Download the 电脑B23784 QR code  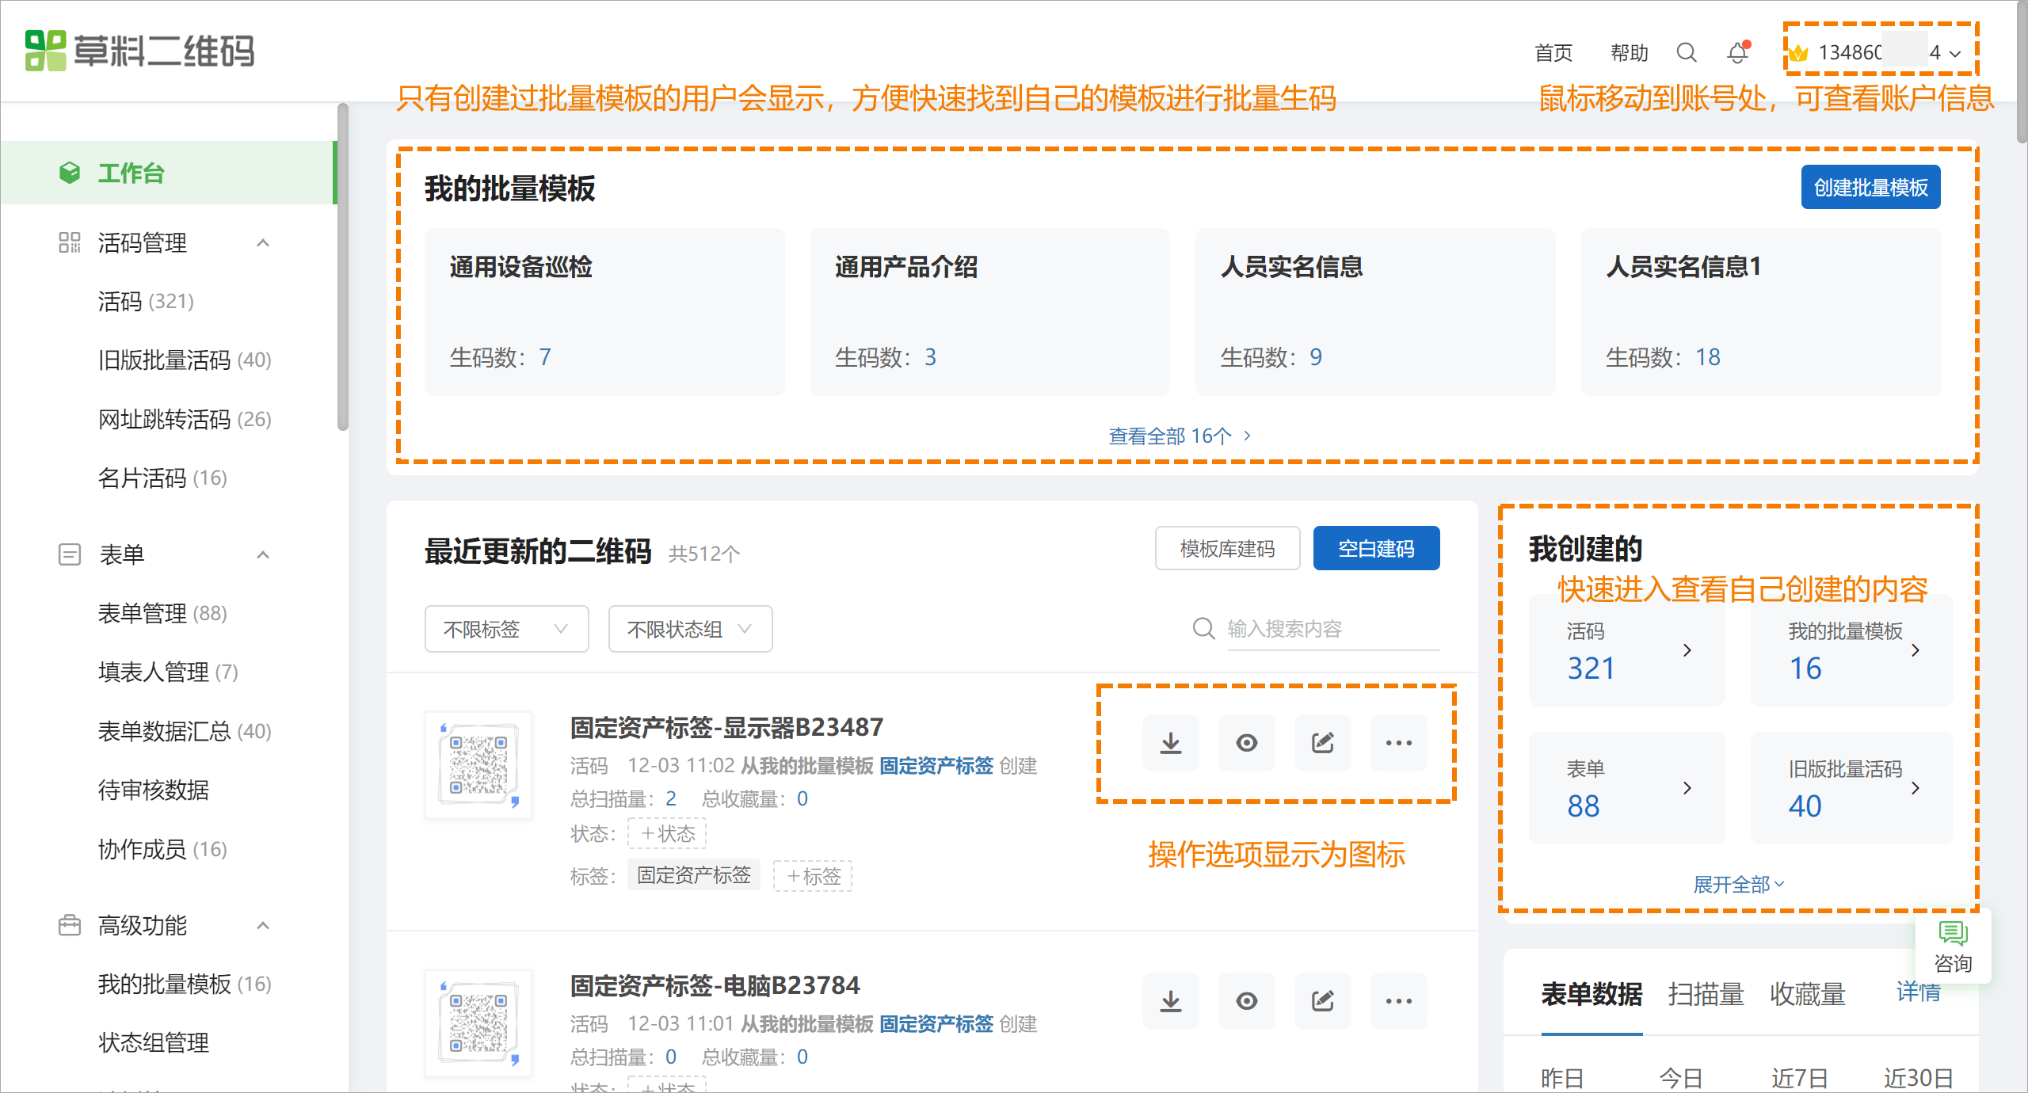coord(1171,1001)
